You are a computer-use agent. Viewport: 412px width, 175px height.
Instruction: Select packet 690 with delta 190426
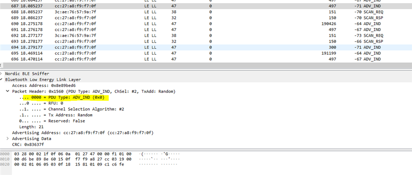pos(206,24)
